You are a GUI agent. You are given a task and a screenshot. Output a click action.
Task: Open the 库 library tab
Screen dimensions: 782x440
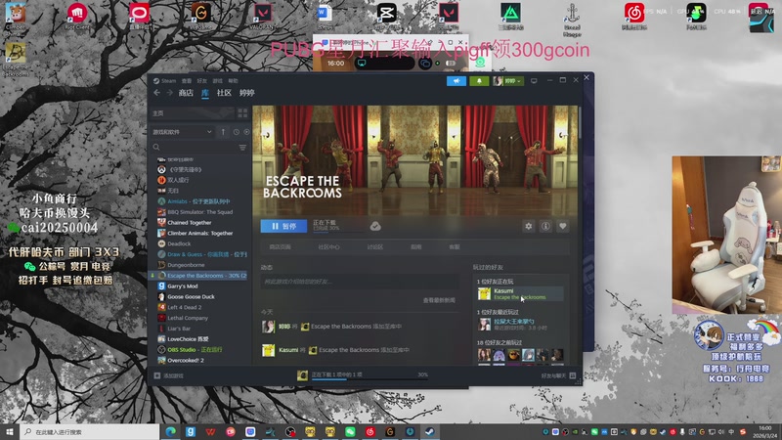click(205, 93)
